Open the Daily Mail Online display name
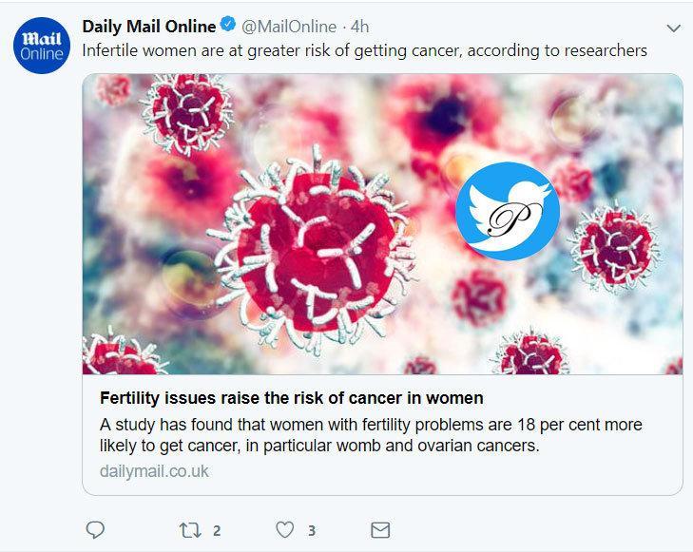This screenshot has width=693, height=552. (x=149, y=27)
